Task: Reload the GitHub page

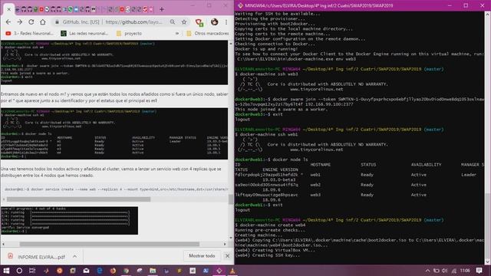Action: pyautogui.click(x=31, y=22)
